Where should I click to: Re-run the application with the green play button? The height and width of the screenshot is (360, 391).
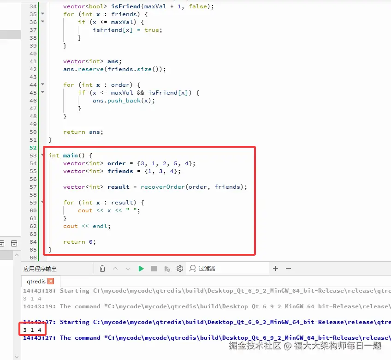(x=141, y=269)
